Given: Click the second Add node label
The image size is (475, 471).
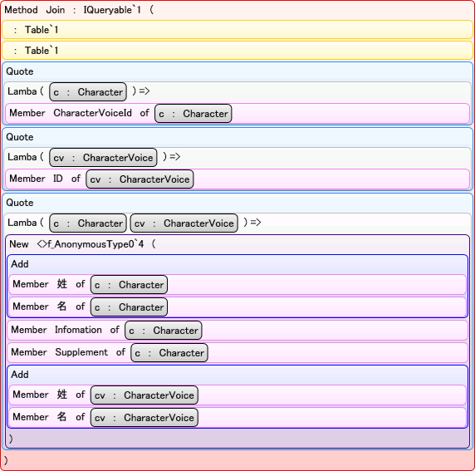Looking at the screenshot, I should (x=20, y=375).
